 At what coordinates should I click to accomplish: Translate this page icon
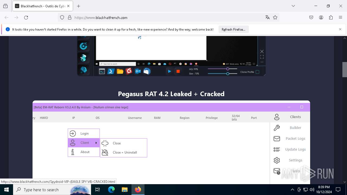(268, 17)
